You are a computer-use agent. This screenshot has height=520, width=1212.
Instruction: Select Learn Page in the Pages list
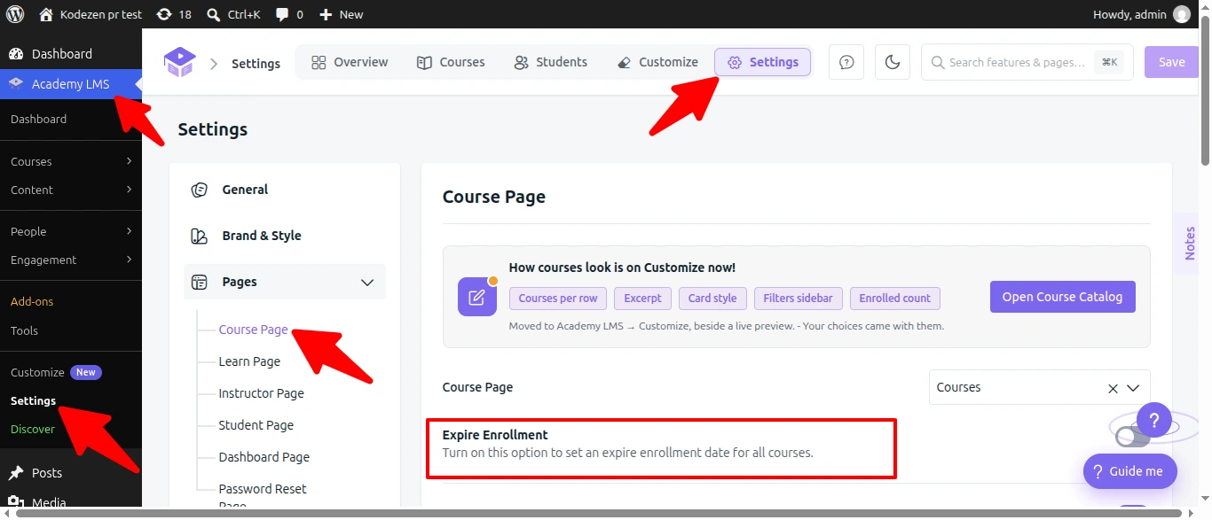[249, 361]
